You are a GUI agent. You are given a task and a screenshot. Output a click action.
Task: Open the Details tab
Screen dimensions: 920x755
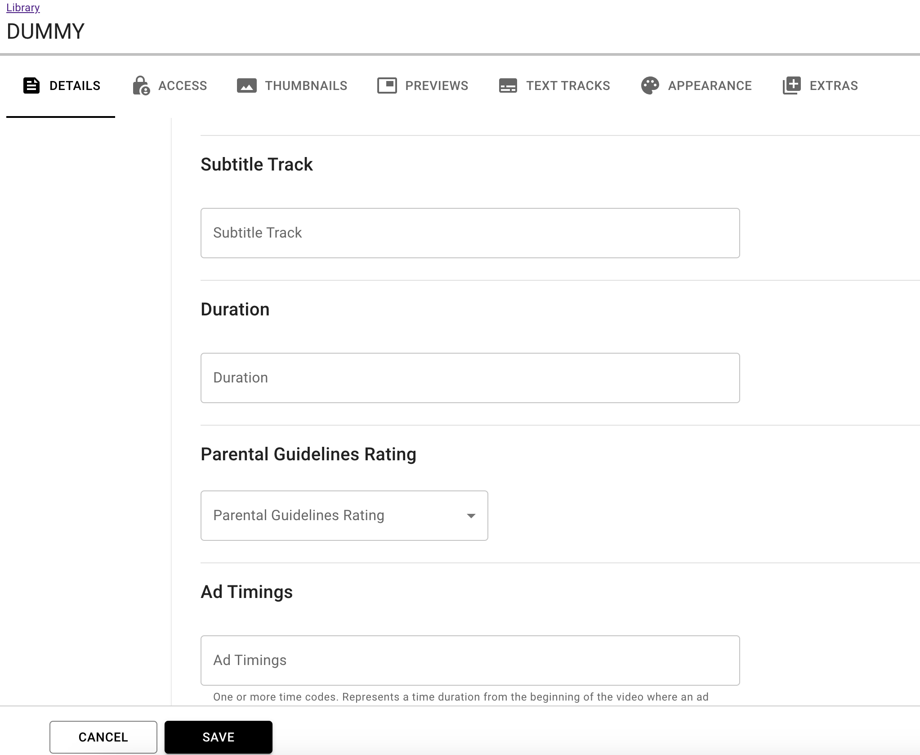click(x=61, y=85)
